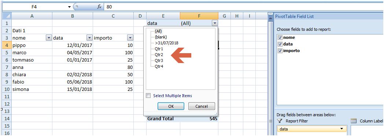
Task: Click the Column Labels grid icon
Action: pyautogui.click(x=353, y=121)
